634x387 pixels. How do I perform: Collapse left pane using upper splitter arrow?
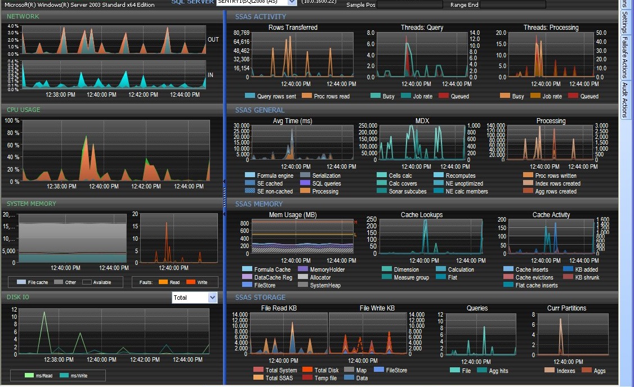point(224,182)
